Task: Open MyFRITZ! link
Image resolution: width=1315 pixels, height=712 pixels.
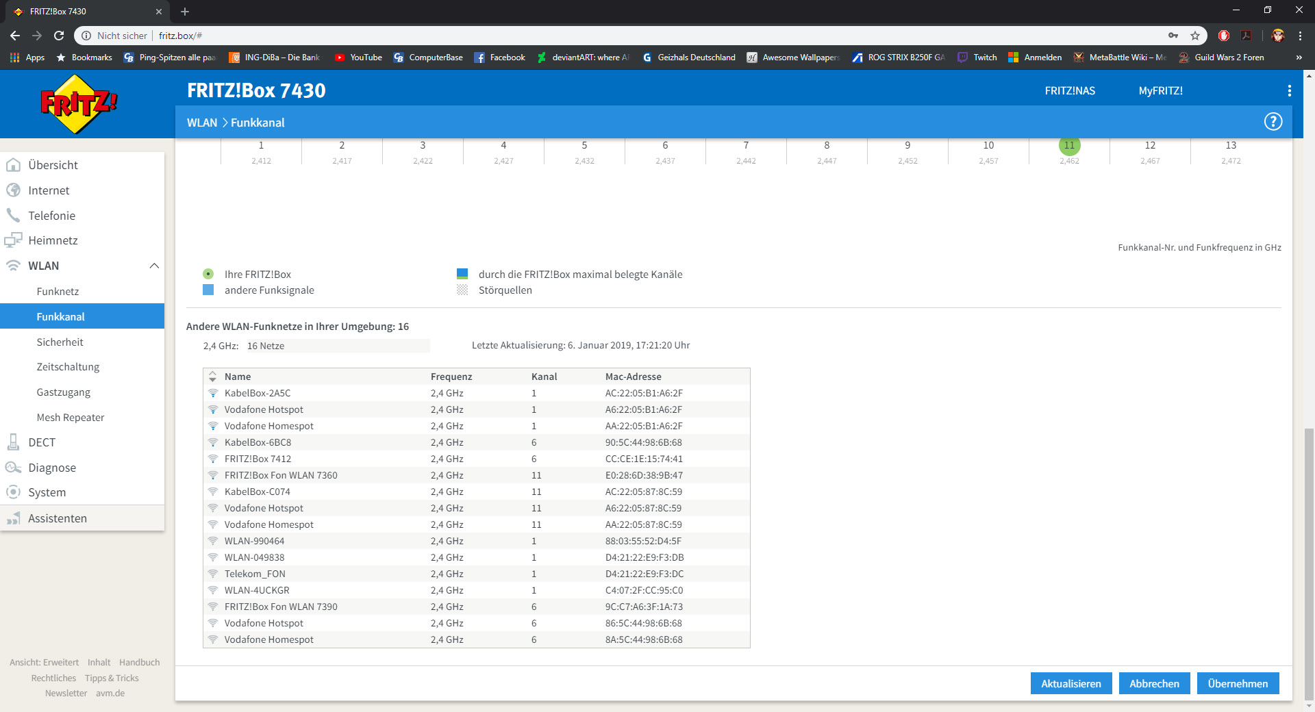Action: click(x=1160, y=90)
